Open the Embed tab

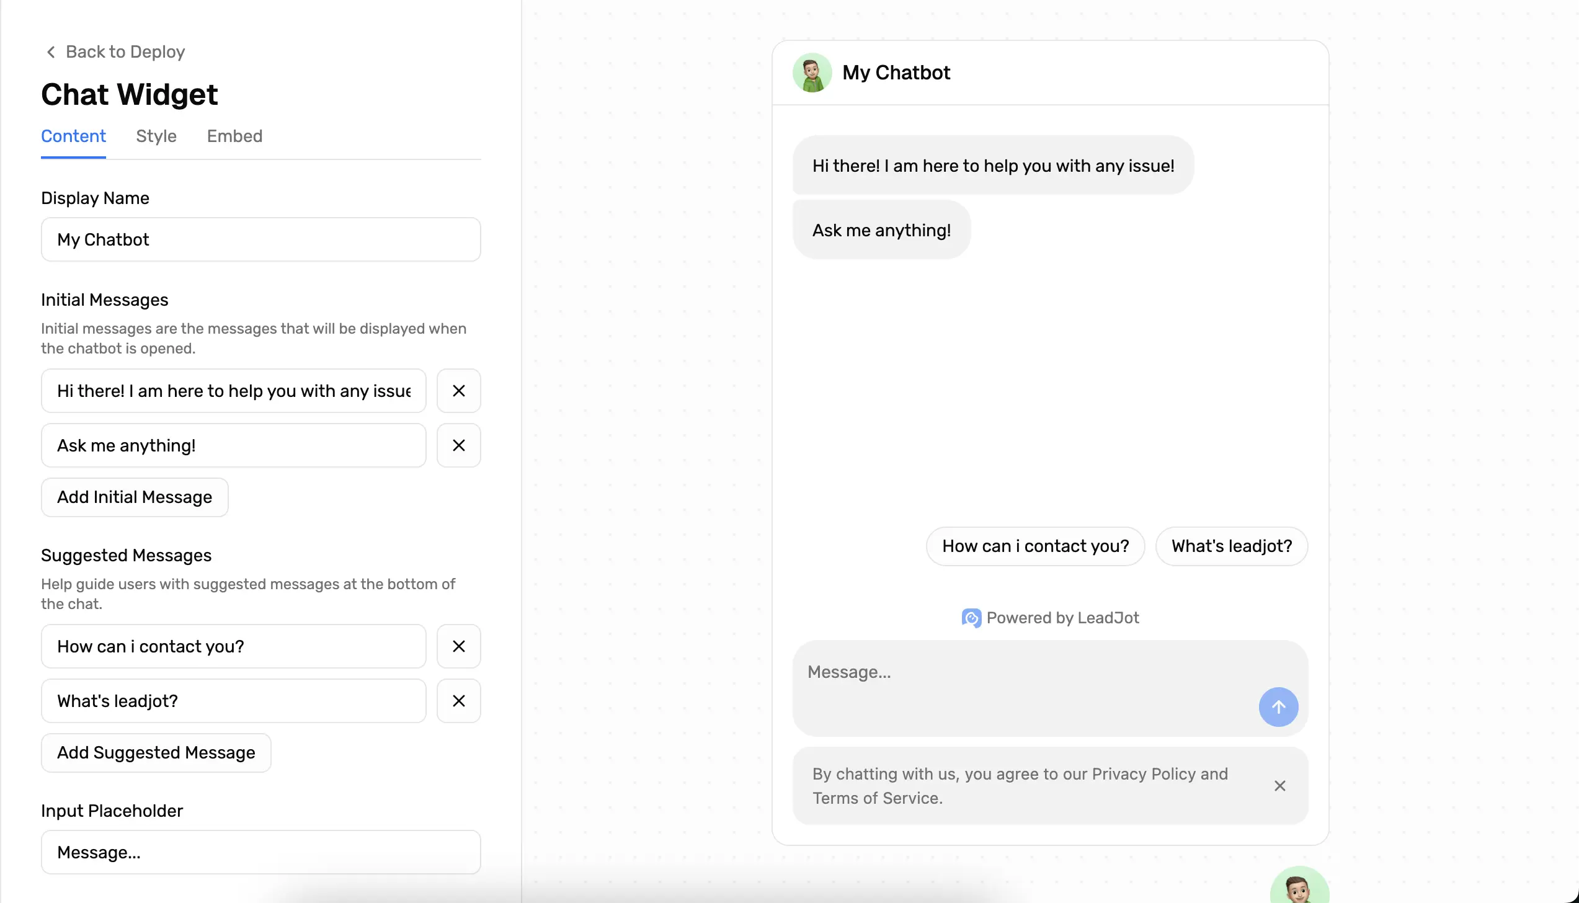234,136
